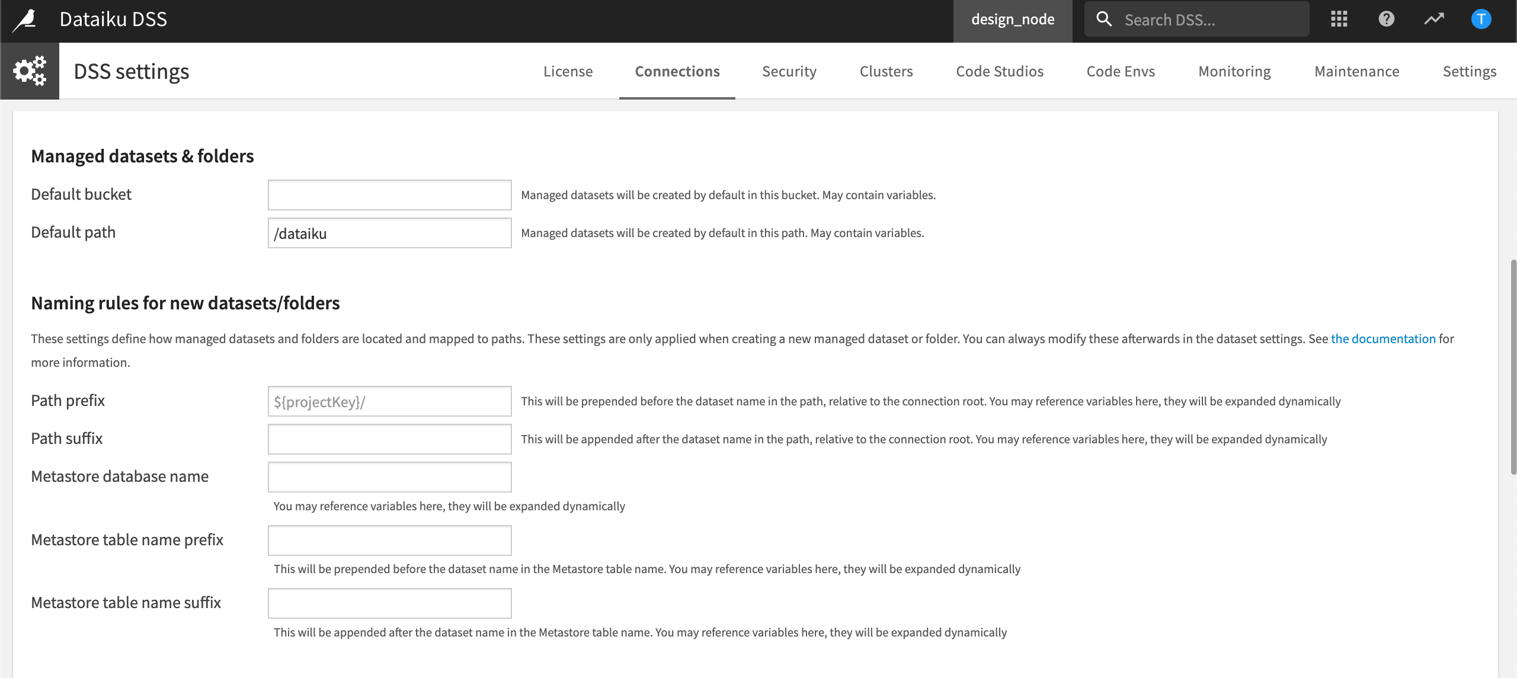Screen dimensions: 1517x678
Task: Open the Monitoring tab
Action: [1234, 71]
